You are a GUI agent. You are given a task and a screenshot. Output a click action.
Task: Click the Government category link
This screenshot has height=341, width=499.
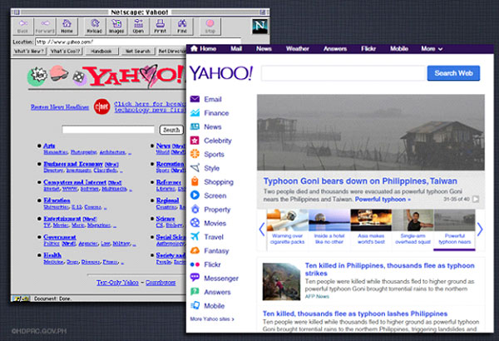(60, 237)
